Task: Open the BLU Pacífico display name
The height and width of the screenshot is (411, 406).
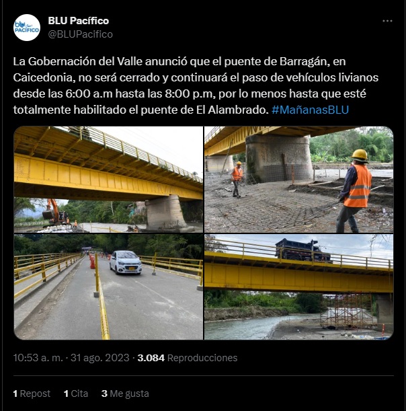Action: coord(79,21)
